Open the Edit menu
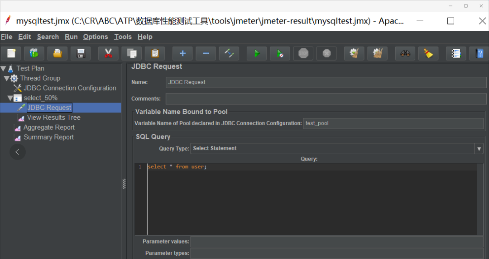The height and width of the screenshot is (259, 489). pos(24,37)
